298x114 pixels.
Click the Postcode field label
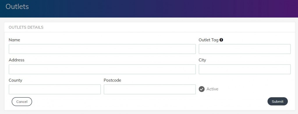[x=112, y=80]
